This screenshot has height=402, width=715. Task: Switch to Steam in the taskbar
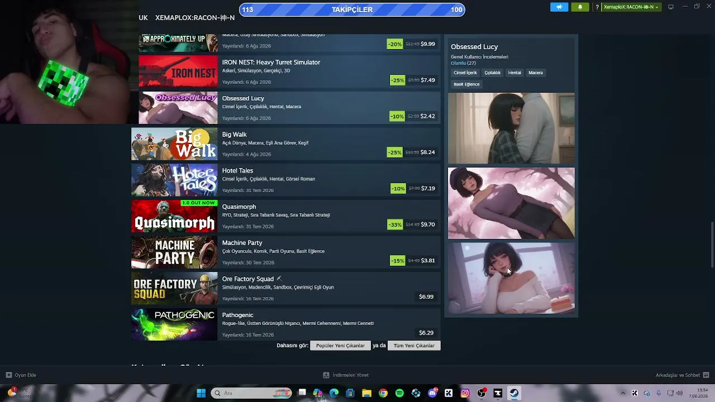pos(514,393)
